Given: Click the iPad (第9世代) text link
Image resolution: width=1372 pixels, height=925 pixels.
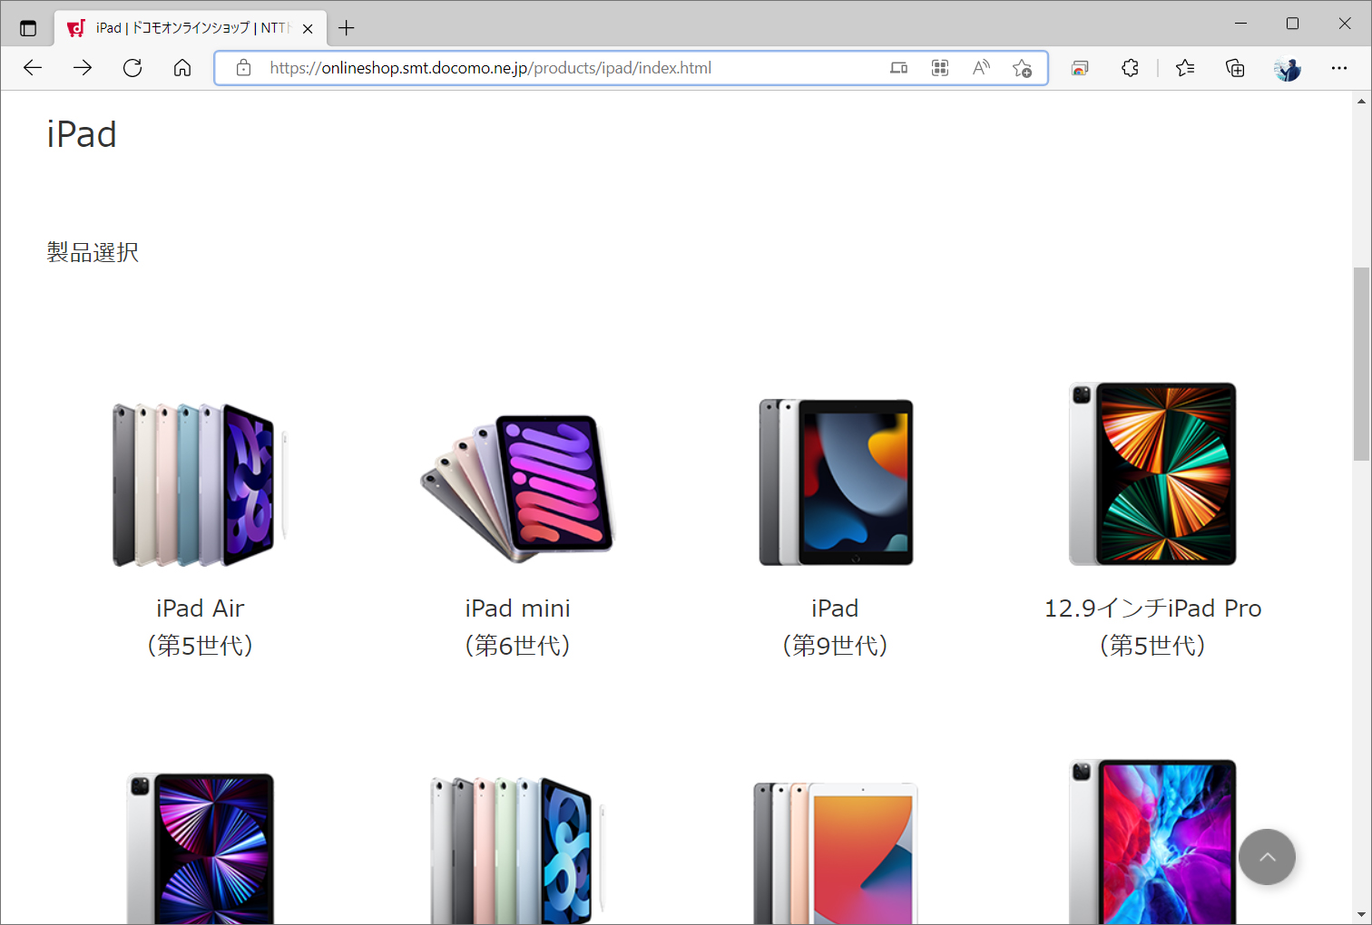Looking at the screenshot, I should (x=835, y=627).
